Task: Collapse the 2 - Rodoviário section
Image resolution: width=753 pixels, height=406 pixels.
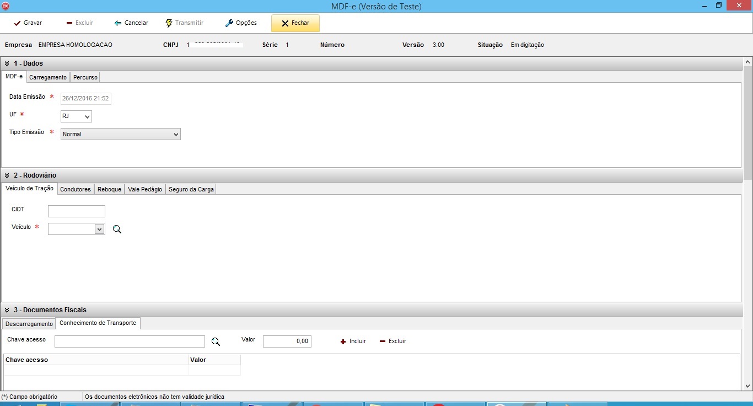Action: click(7, 175)
